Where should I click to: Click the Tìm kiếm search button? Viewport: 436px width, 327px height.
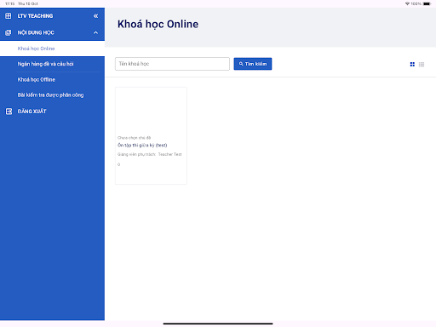click(253, 64)
